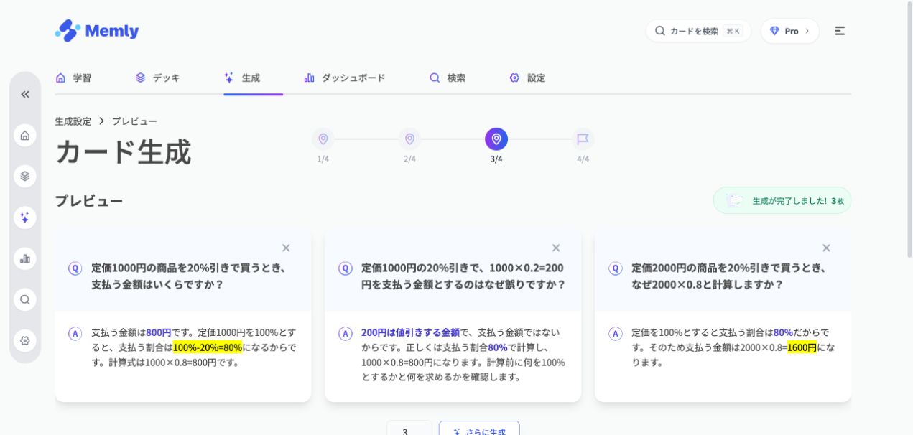Remove the 定価1000円の商品 card
This screenshot has width=913, height=435.
[x=286, y=248]
